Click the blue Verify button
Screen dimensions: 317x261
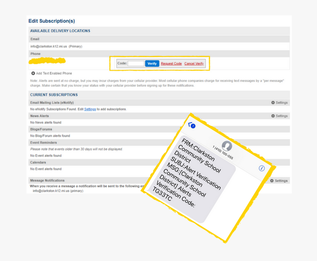tap(152, 63)
